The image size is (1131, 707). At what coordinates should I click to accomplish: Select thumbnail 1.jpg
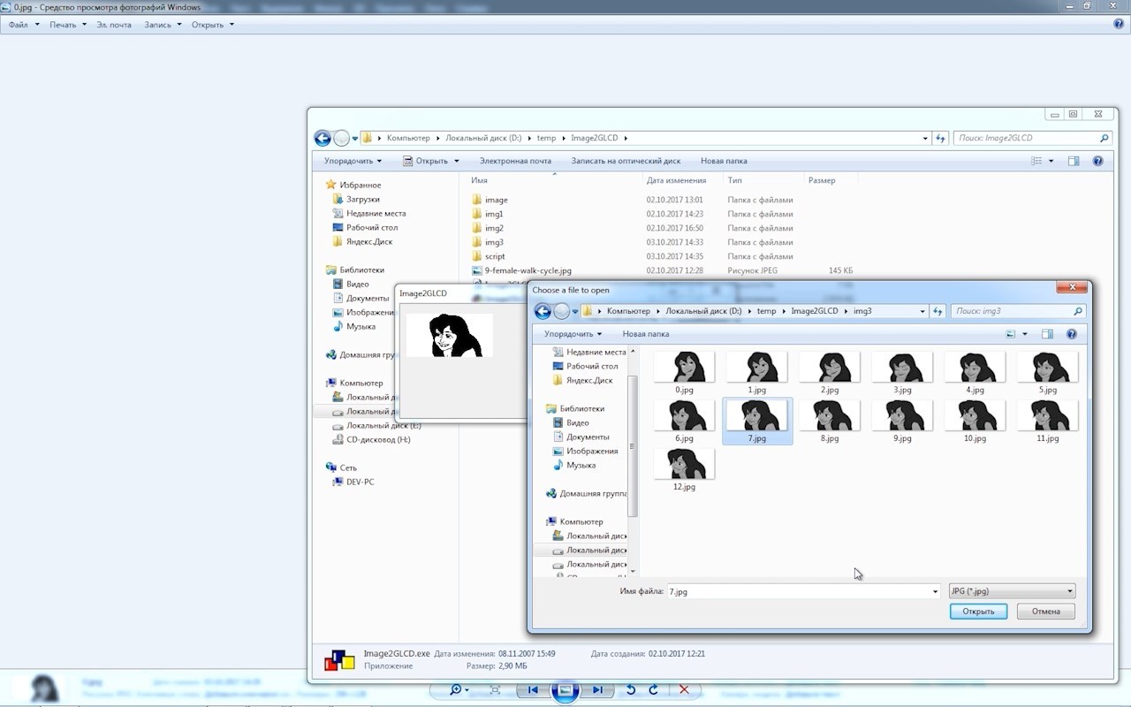(756, 372)
